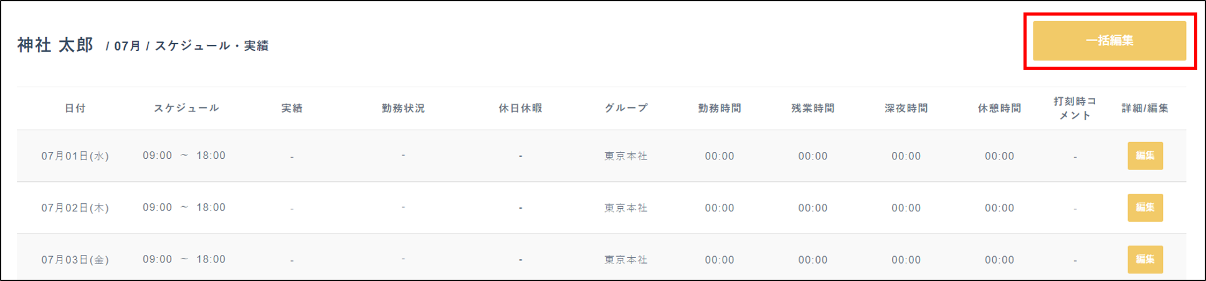
Task: Select the 07月02日(木) date cell
Action: [x=75, y=208]
